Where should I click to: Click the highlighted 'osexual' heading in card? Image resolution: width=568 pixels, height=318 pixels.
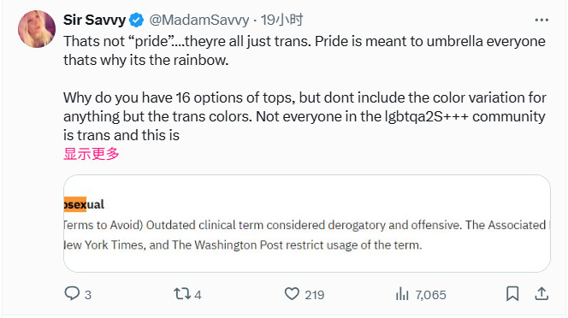84,204
